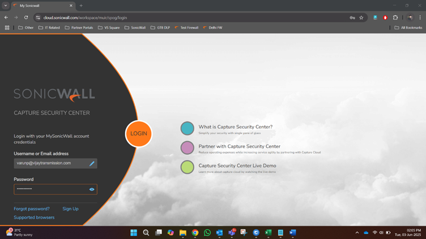
Task: Click the username email field
Action: point(56,163)
